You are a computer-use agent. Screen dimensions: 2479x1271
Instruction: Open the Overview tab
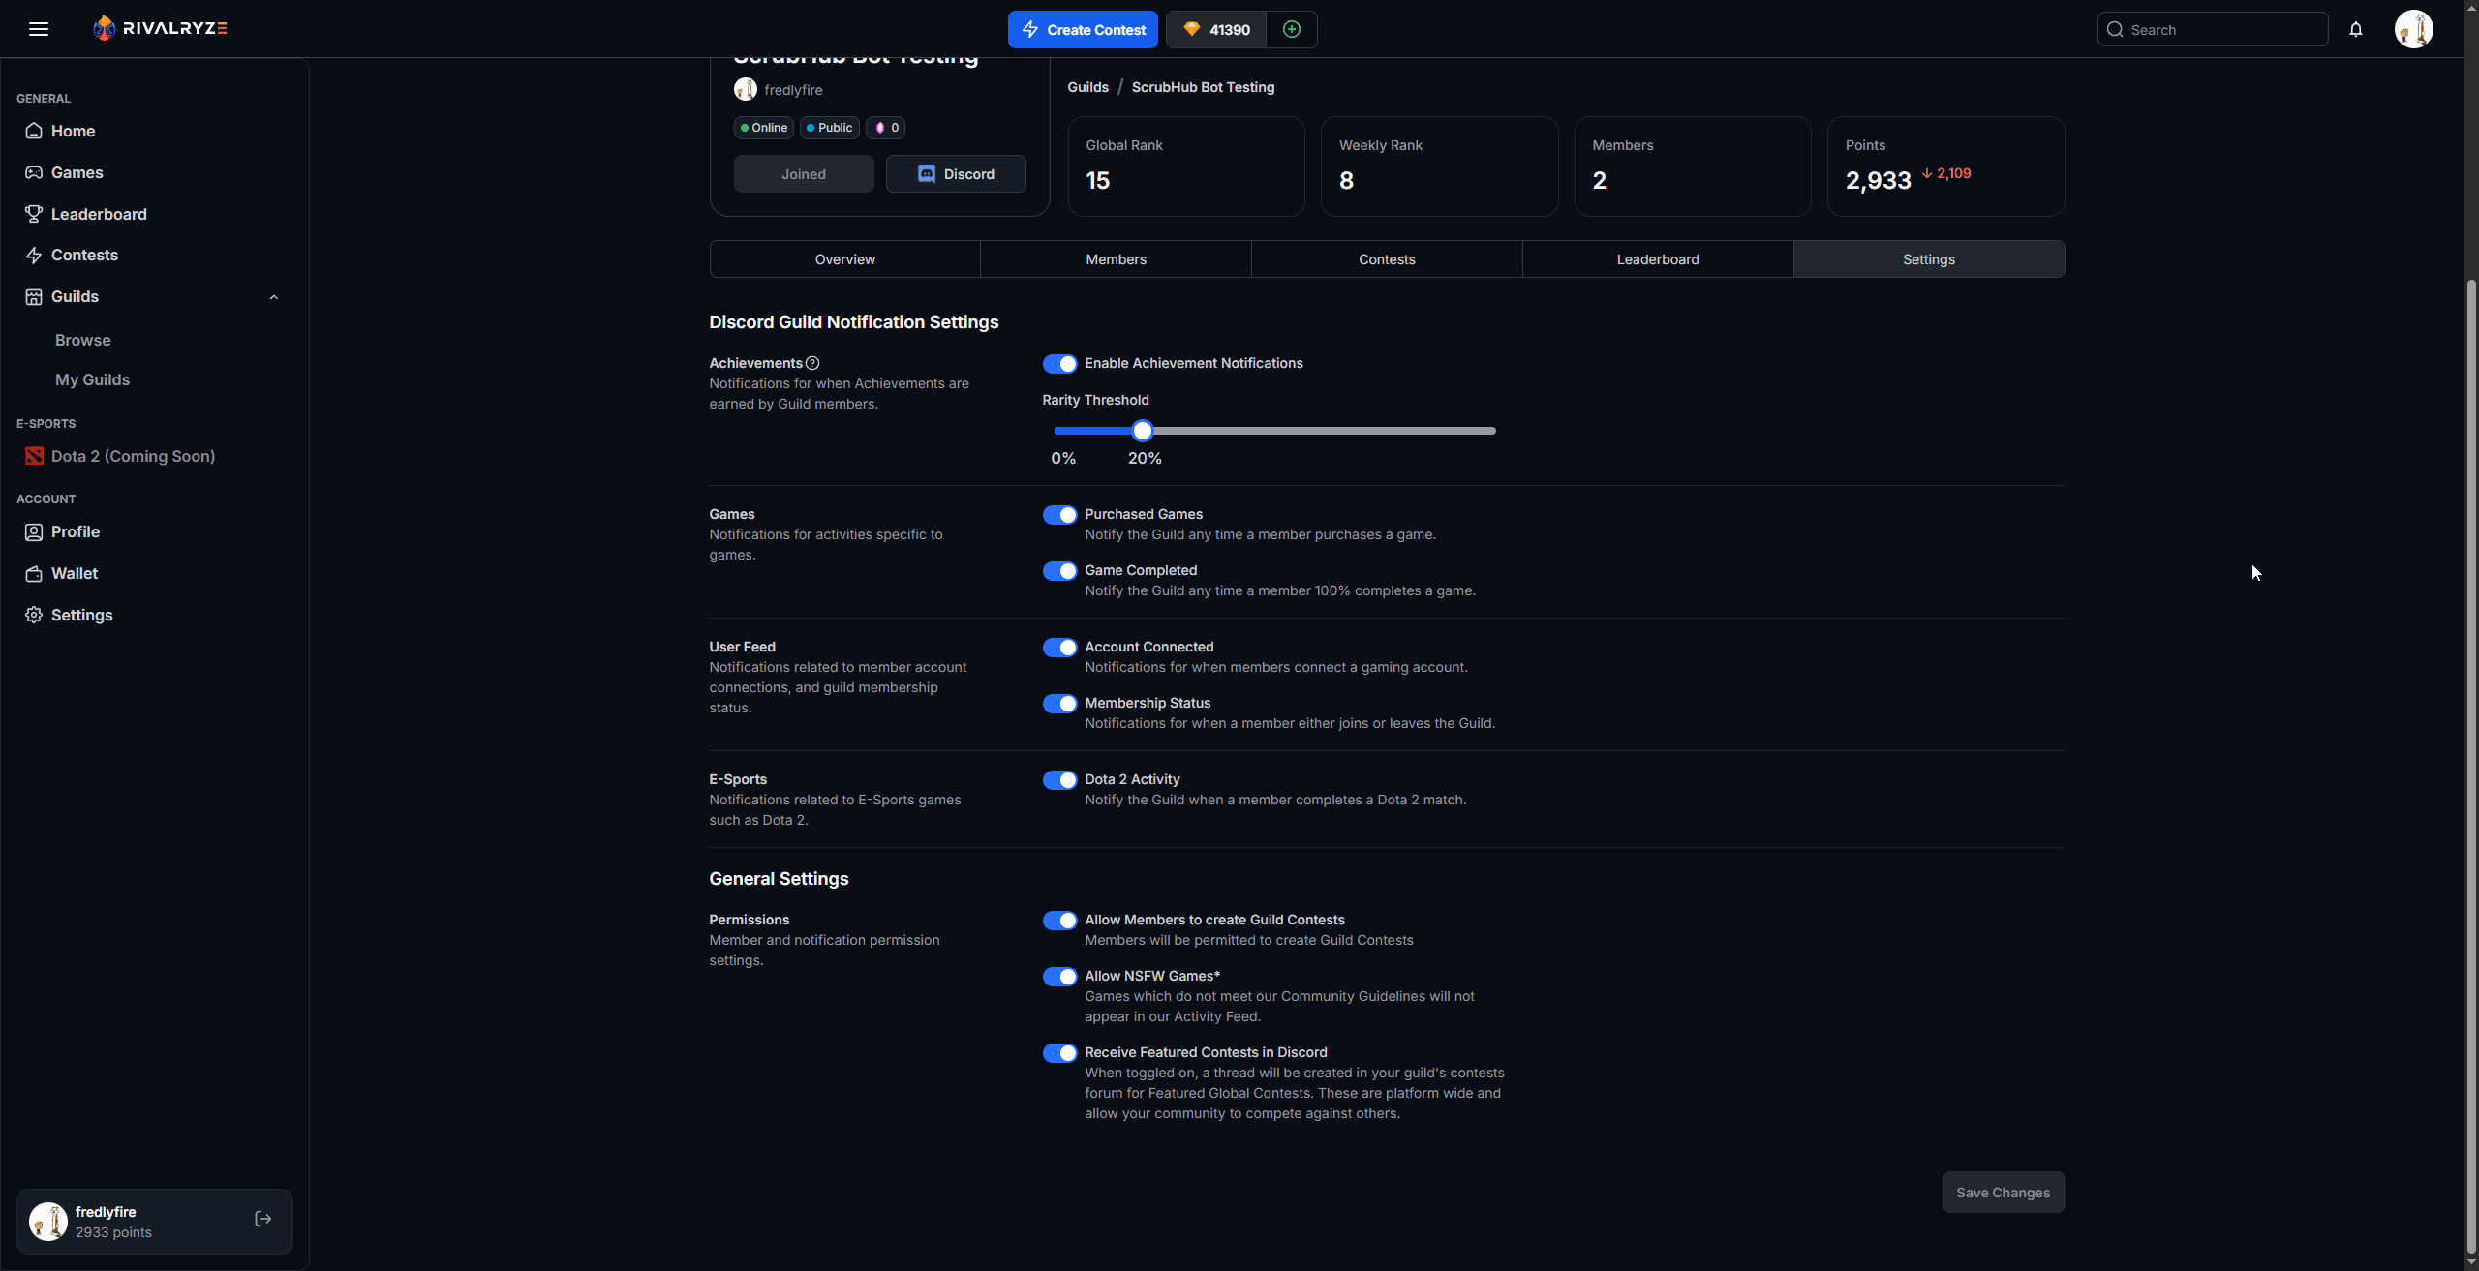point(844,259)
